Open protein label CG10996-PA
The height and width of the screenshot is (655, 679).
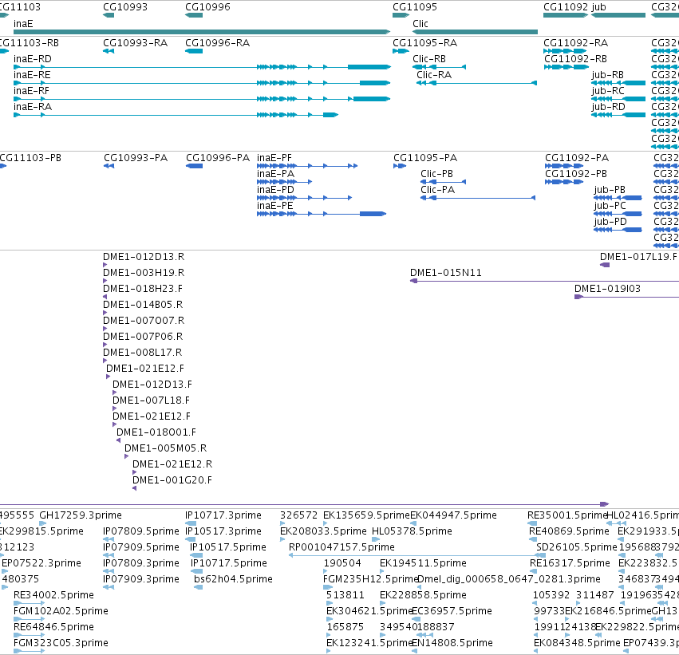(218, 158)
